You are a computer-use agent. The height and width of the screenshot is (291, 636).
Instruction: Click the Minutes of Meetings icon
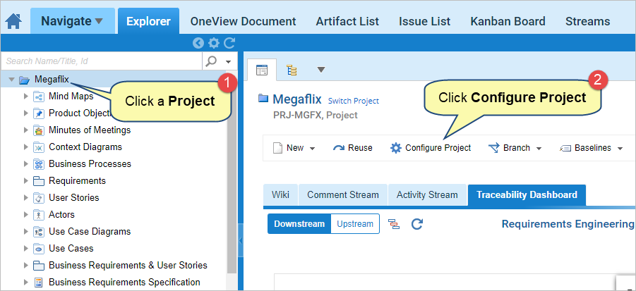pyautogui.click(x=39, y=130)
